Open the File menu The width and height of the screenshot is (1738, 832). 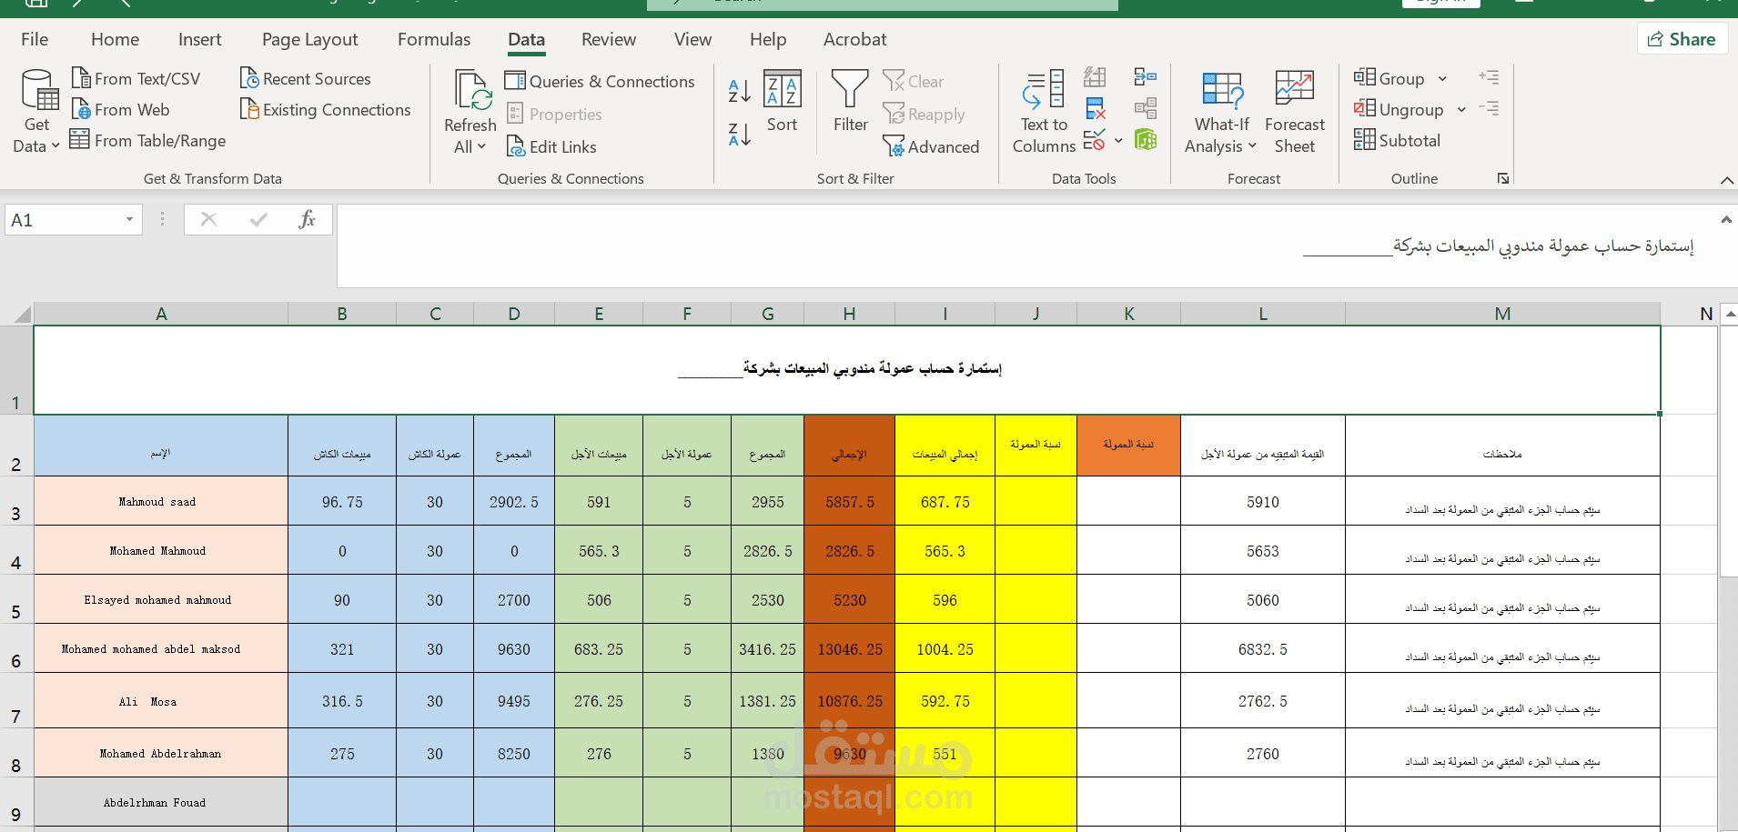pos(35,39)
